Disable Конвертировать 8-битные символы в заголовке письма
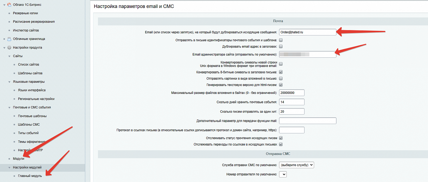The width and height of the screenshot is (428, 182). pyautogui.click(x=281, y=72)
